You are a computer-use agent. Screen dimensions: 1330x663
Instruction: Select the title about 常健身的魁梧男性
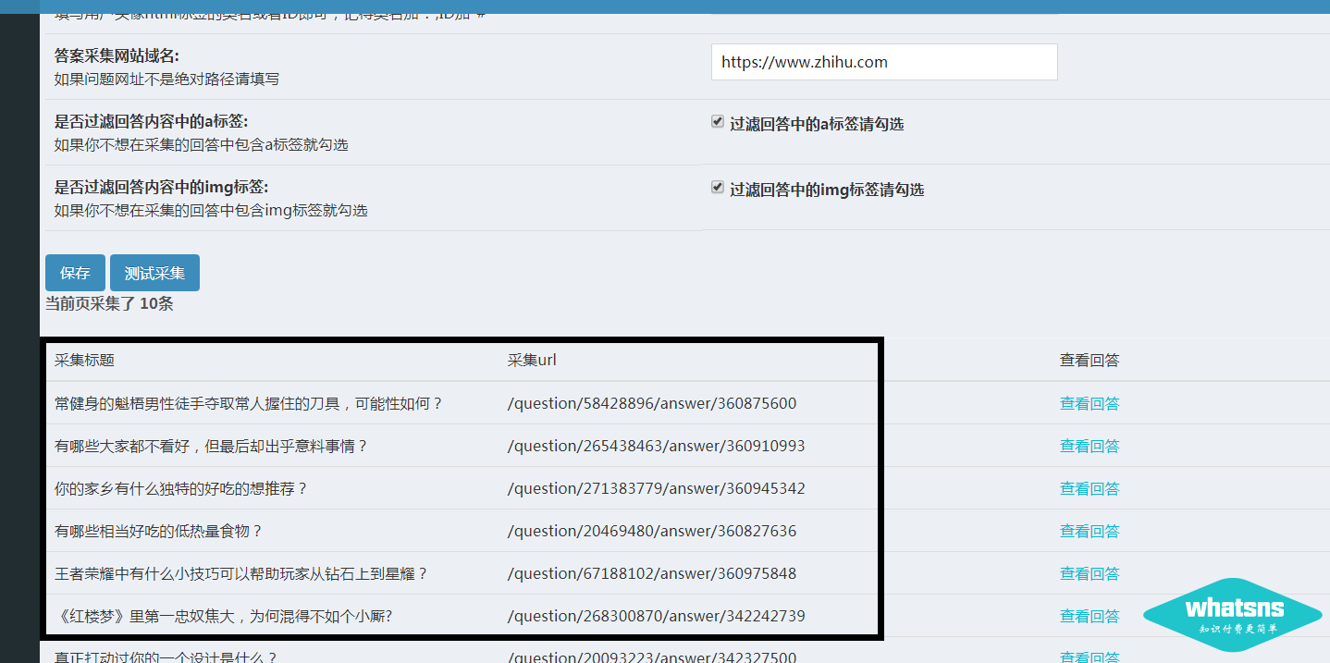click(x=249, y=403)
